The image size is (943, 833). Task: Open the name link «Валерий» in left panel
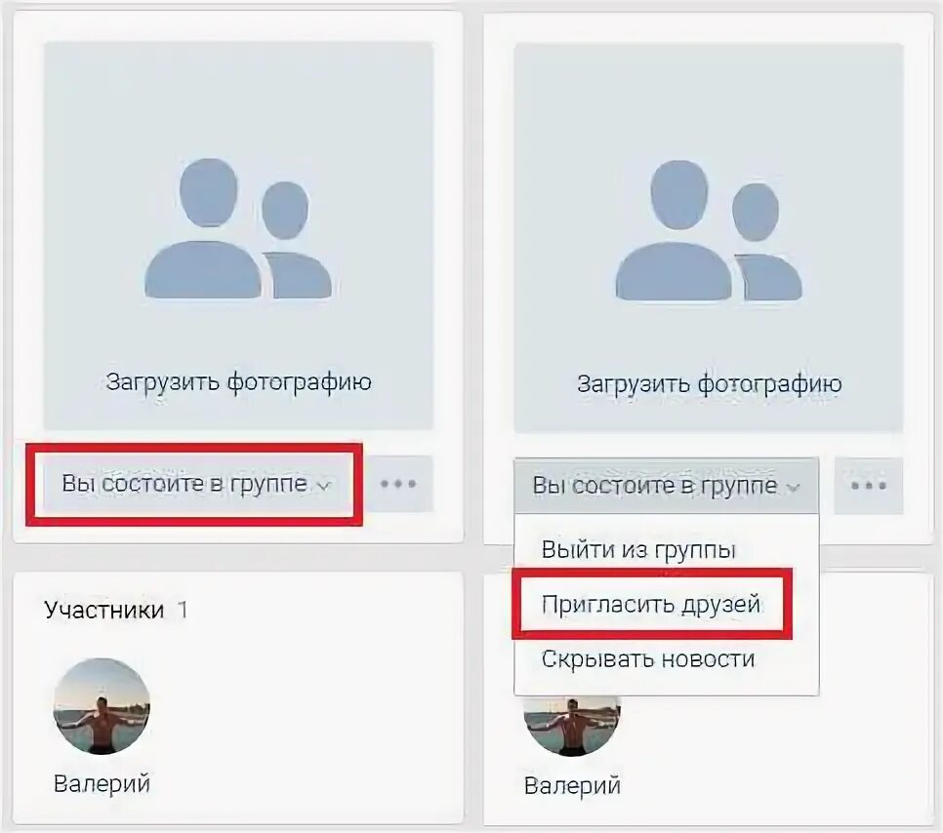(102, 783)
